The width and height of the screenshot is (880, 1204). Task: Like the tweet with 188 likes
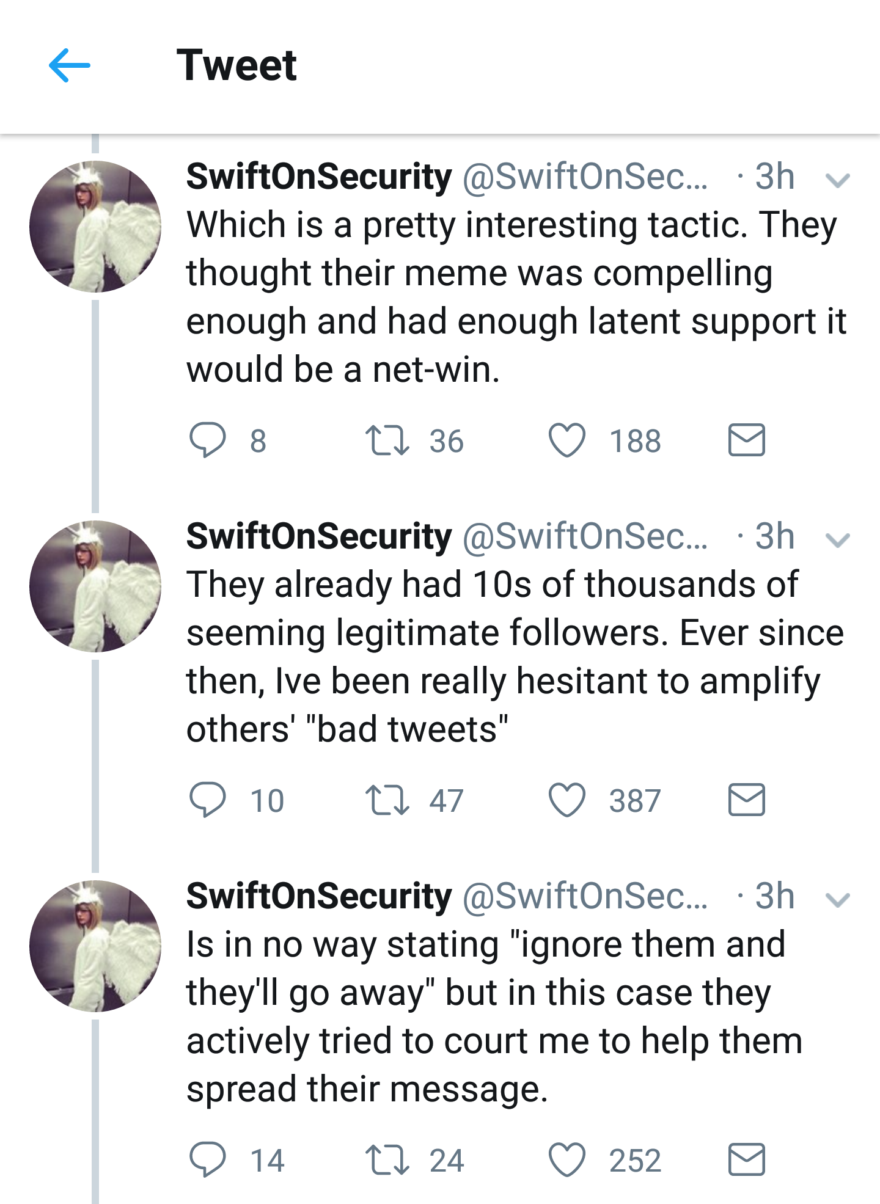click(566, 440)
